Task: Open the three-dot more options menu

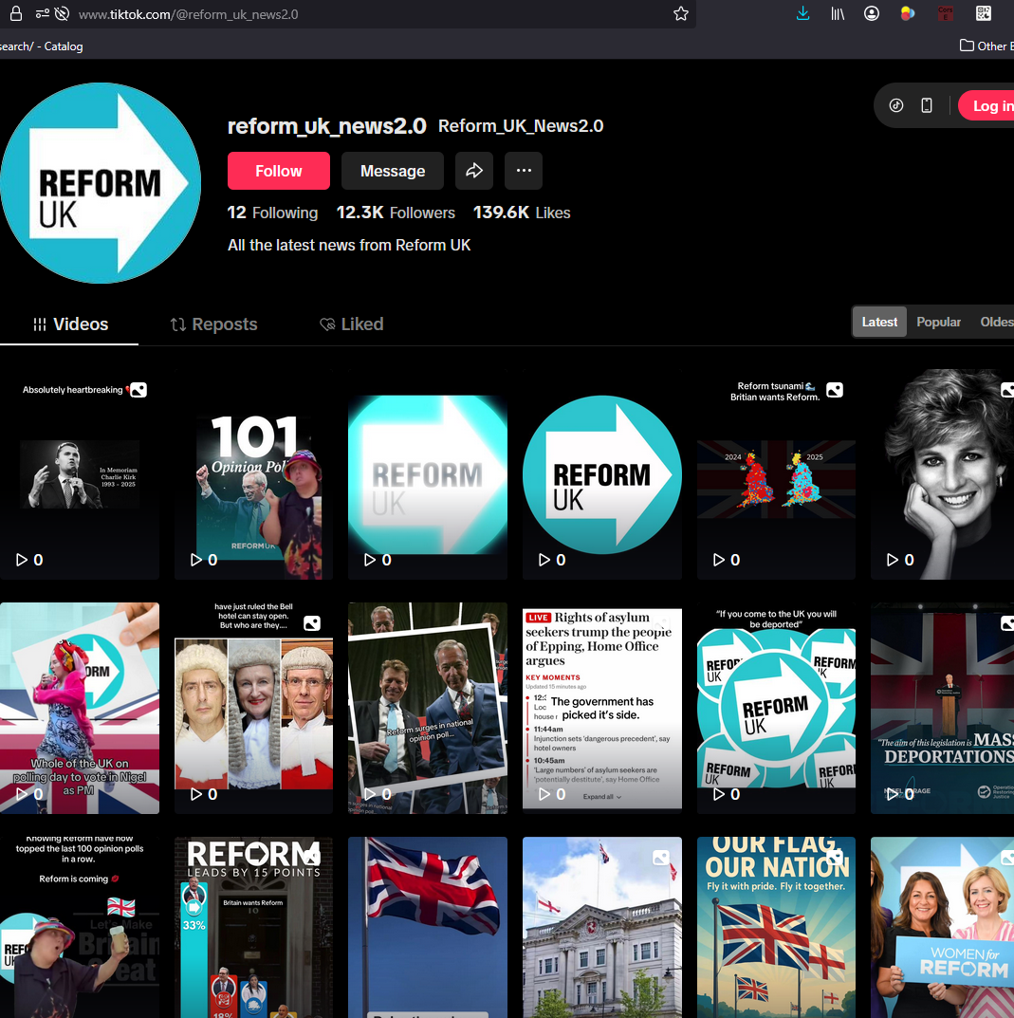Action: coord(524,171)
